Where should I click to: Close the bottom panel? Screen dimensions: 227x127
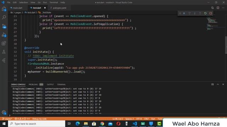pos(223,84)
